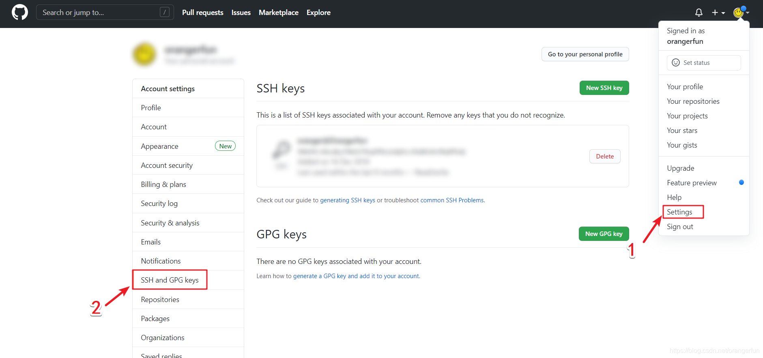Open Notifications settings in sidebar

pos(188,261)
